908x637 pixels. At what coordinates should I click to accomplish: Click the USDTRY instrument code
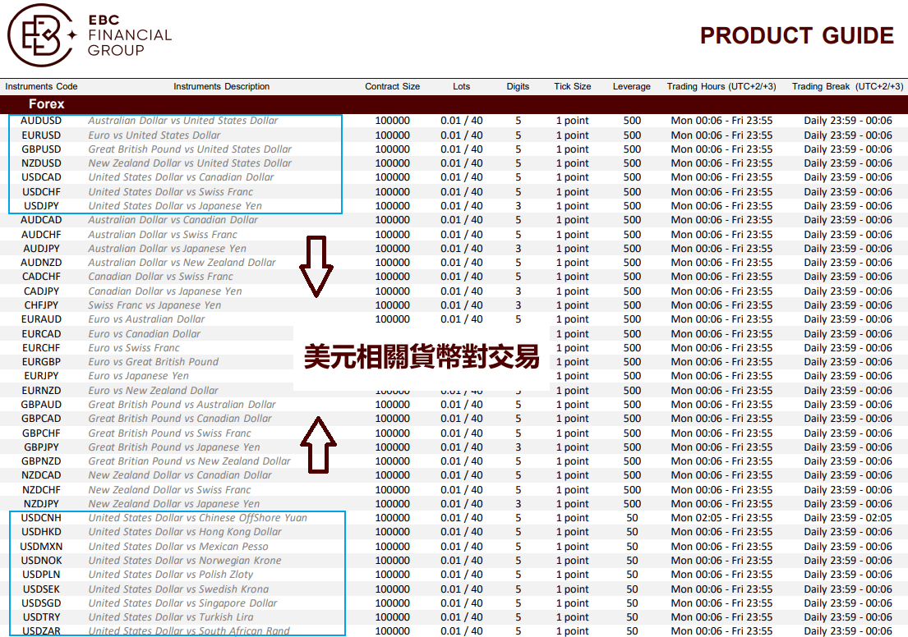pos(41,617)
